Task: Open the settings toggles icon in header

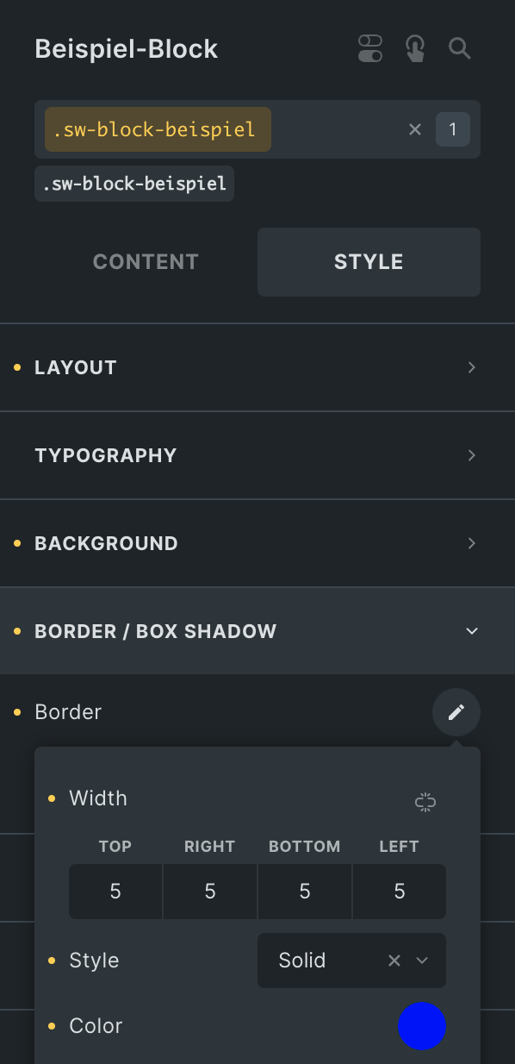Action: [369, 48]
